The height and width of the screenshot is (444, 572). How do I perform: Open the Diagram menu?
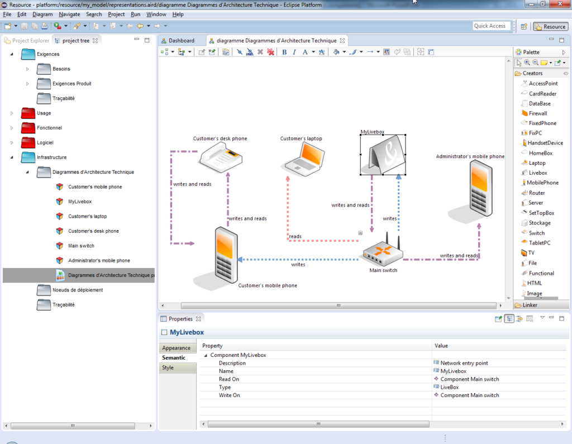tap(42, 14)
